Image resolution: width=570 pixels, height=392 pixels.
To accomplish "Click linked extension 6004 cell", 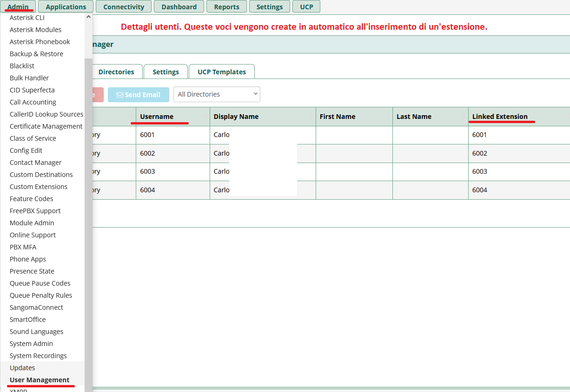I will (x=519, y=190).
